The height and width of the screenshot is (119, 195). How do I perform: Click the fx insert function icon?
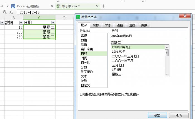[x=11, y=12]
